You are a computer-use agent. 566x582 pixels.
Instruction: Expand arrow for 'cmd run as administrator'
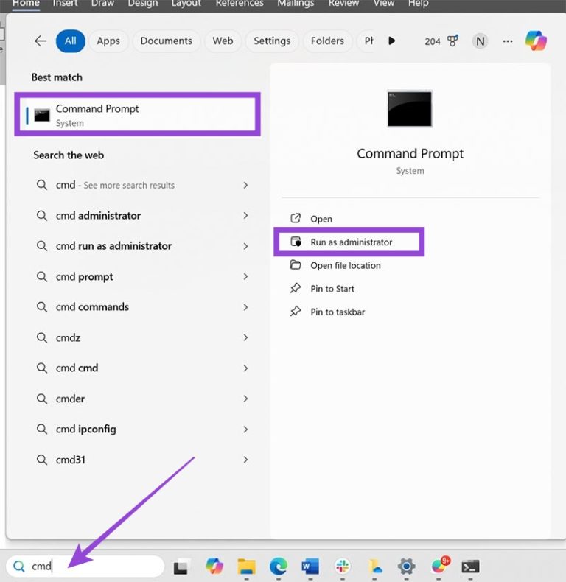tap(245, 246)
